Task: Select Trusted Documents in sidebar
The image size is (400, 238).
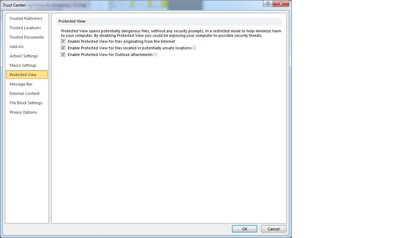Action: [27, 37]
